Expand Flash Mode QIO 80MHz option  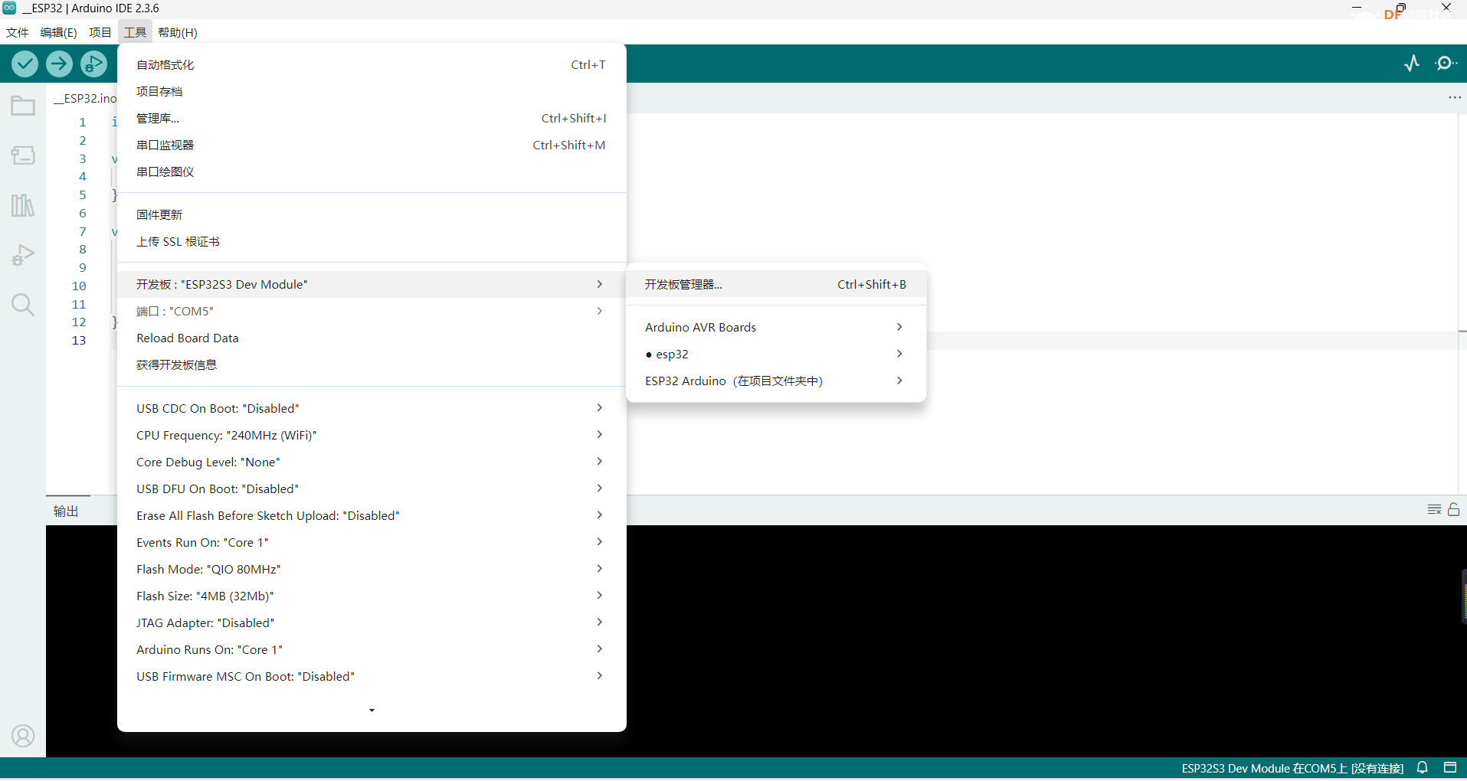(372, 570)
